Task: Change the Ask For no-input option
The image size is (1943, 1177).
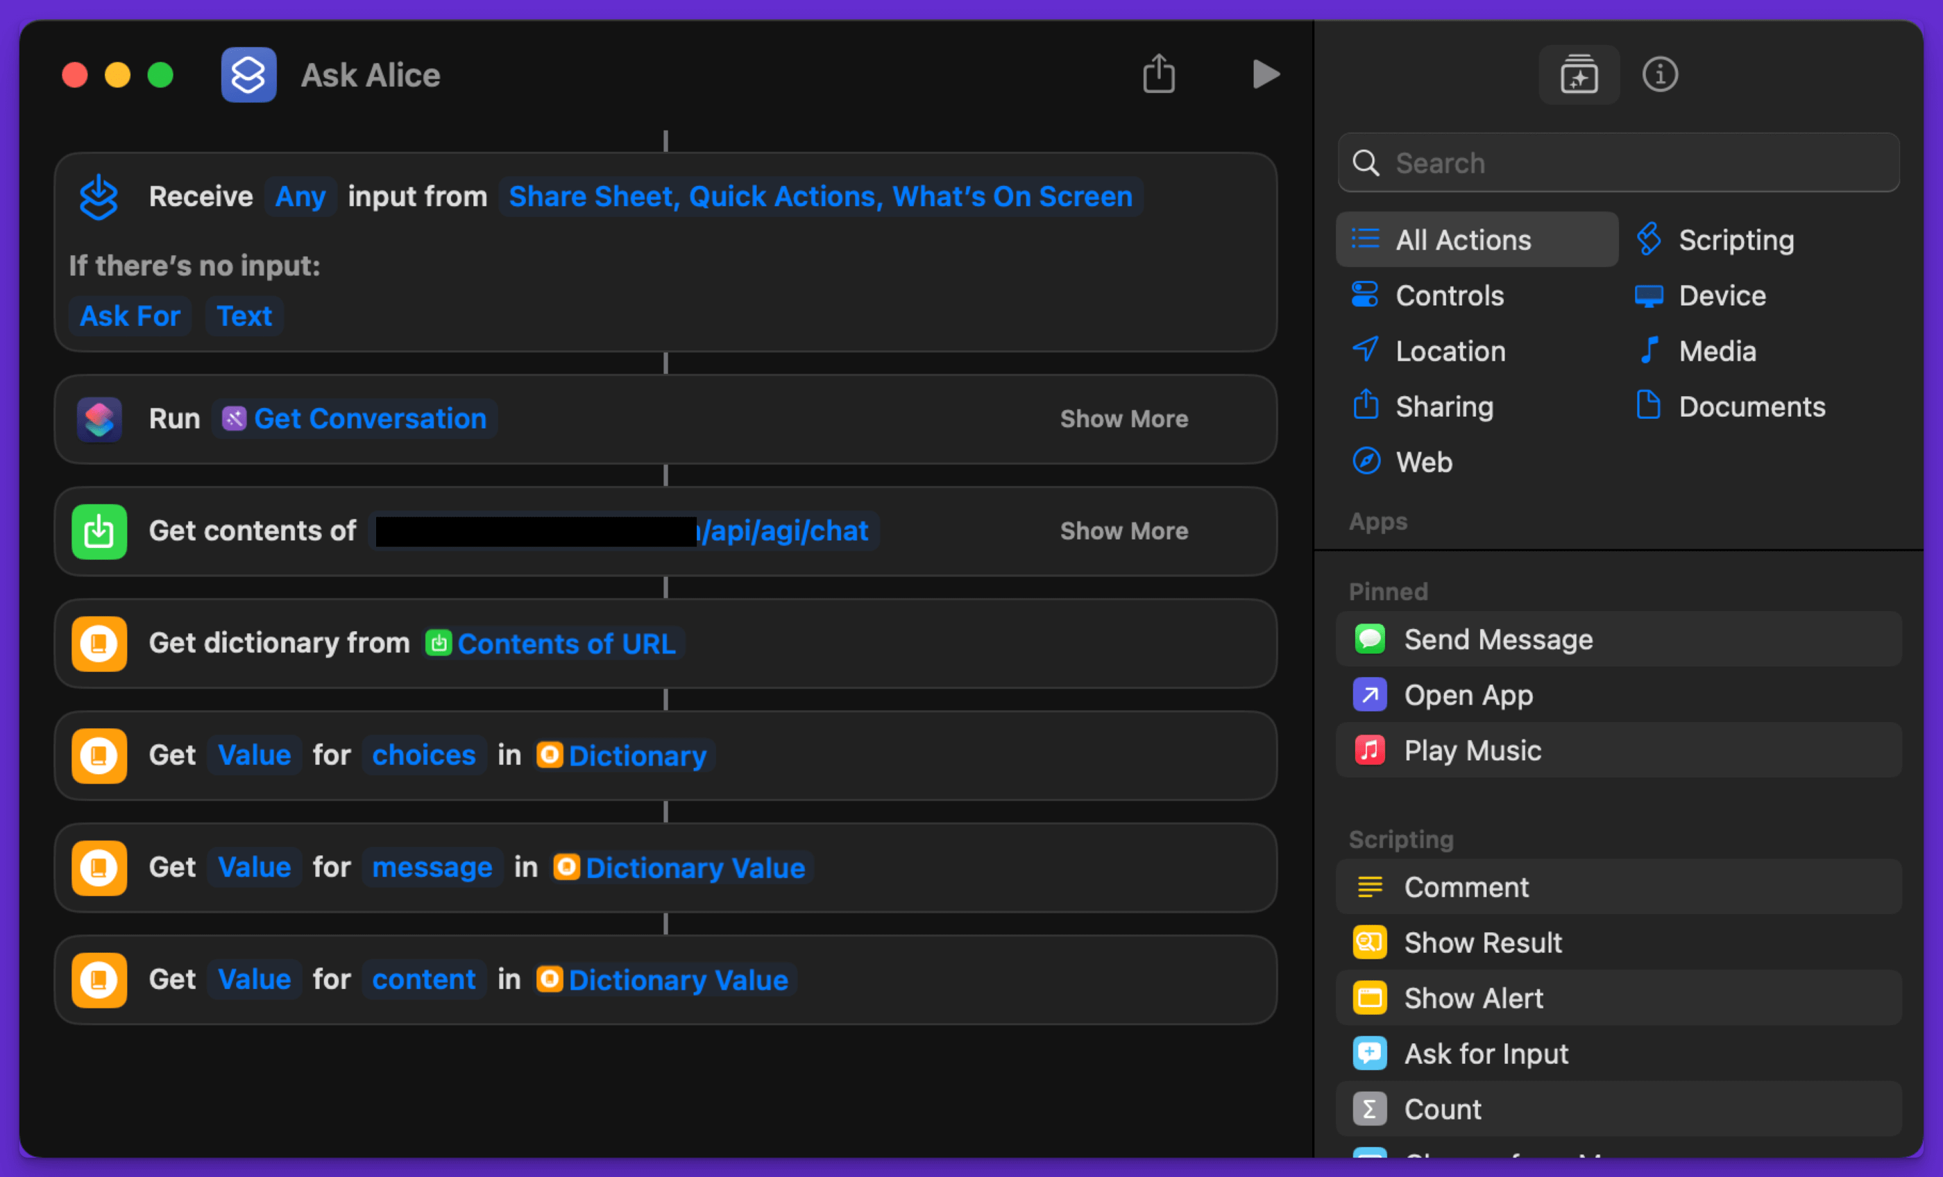Action: [130, 316]
